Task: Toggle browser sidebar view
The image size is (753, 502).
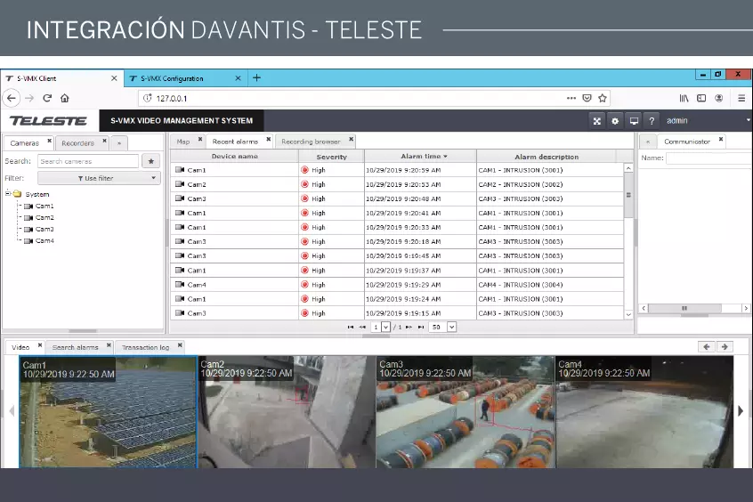Action: click(x=701, y=98)
